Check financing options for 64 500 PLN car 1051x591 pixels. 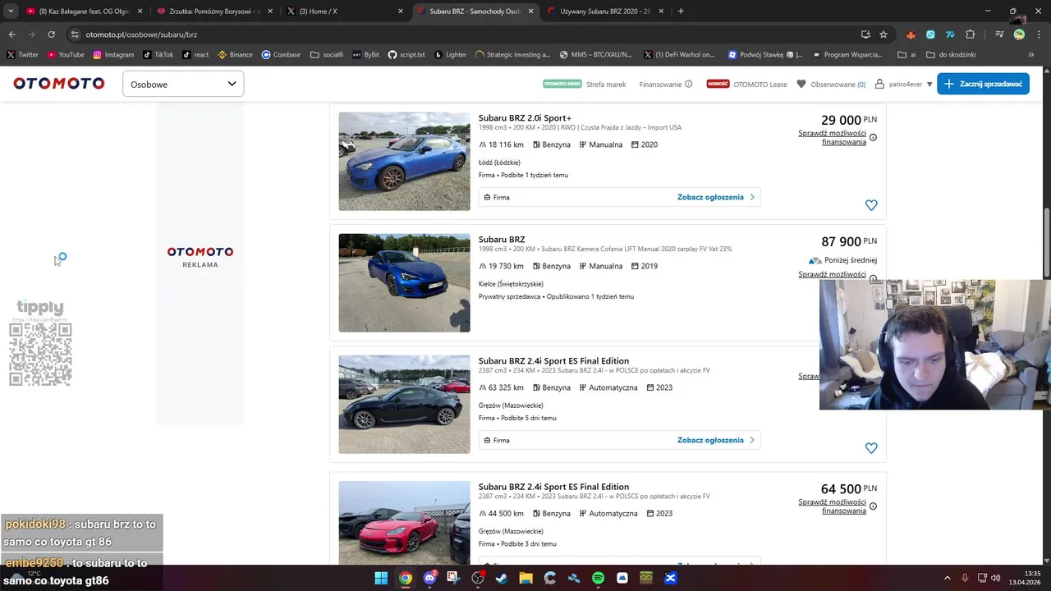[832, 506]
